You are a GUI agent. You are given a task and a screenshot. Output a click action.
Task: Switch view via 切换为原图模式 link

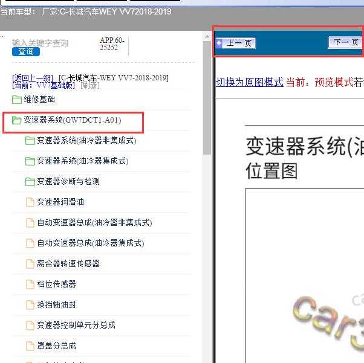250,82
